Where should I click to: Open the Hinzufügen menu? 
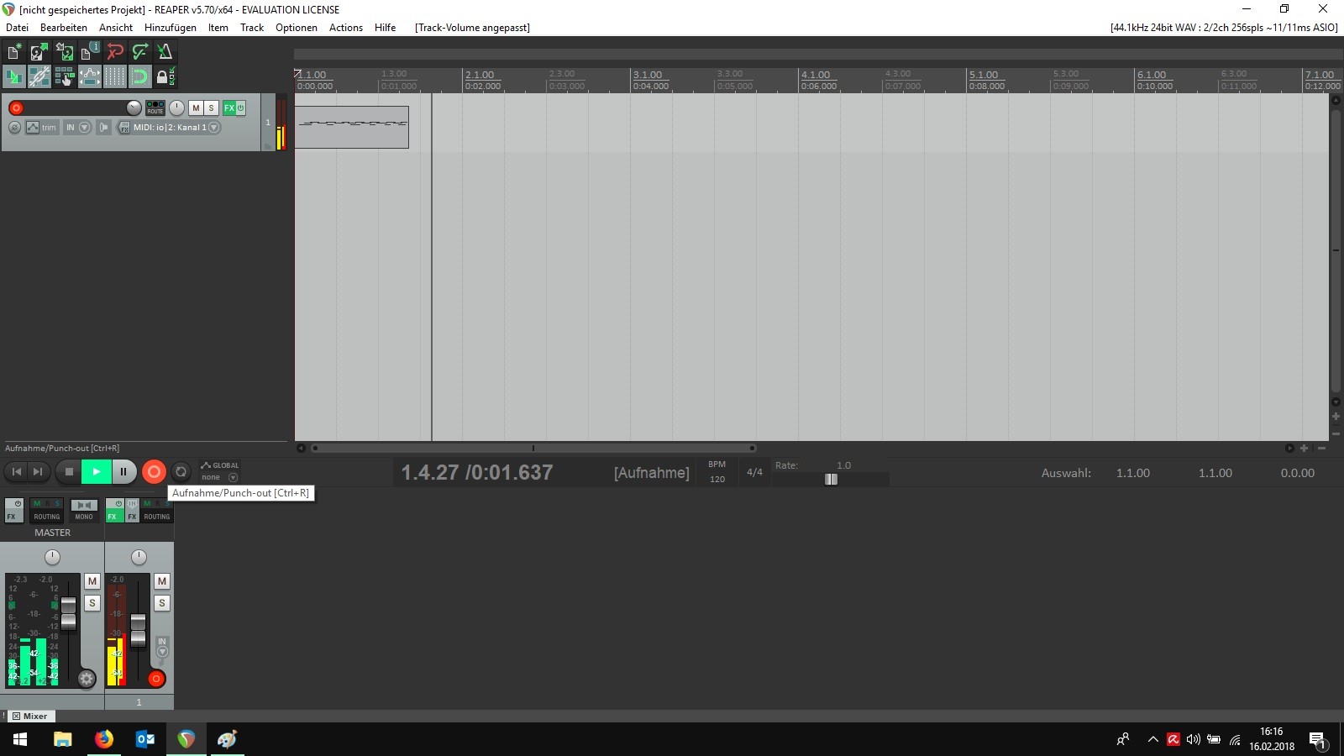pos(170,28)
